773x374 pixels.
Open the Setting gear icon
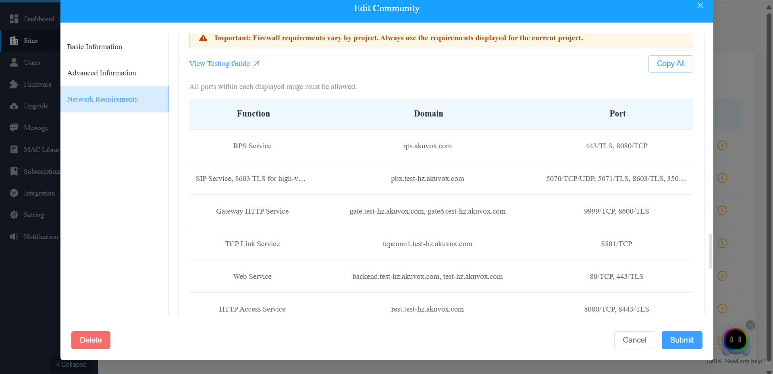pos(14,215)
